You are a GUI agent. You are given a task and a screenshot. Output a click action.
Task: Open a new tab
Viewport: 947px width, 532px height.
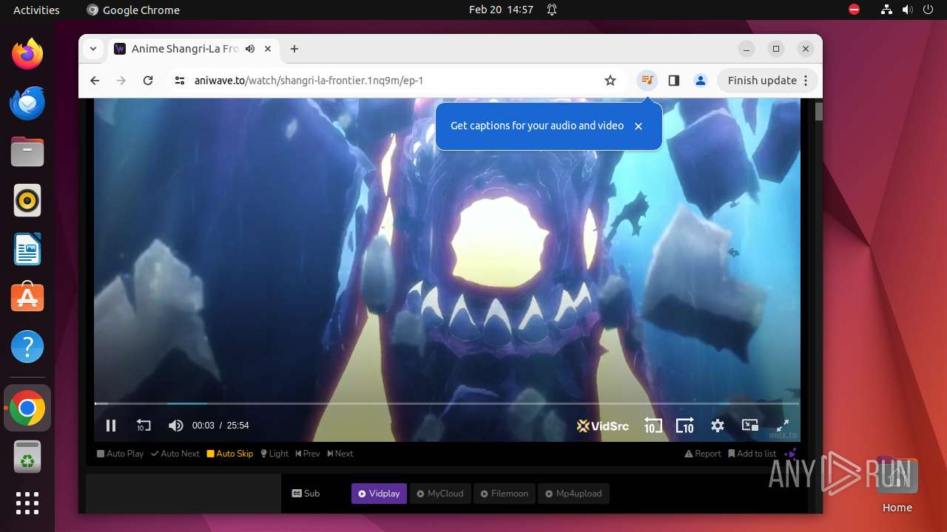coord(294,49)
